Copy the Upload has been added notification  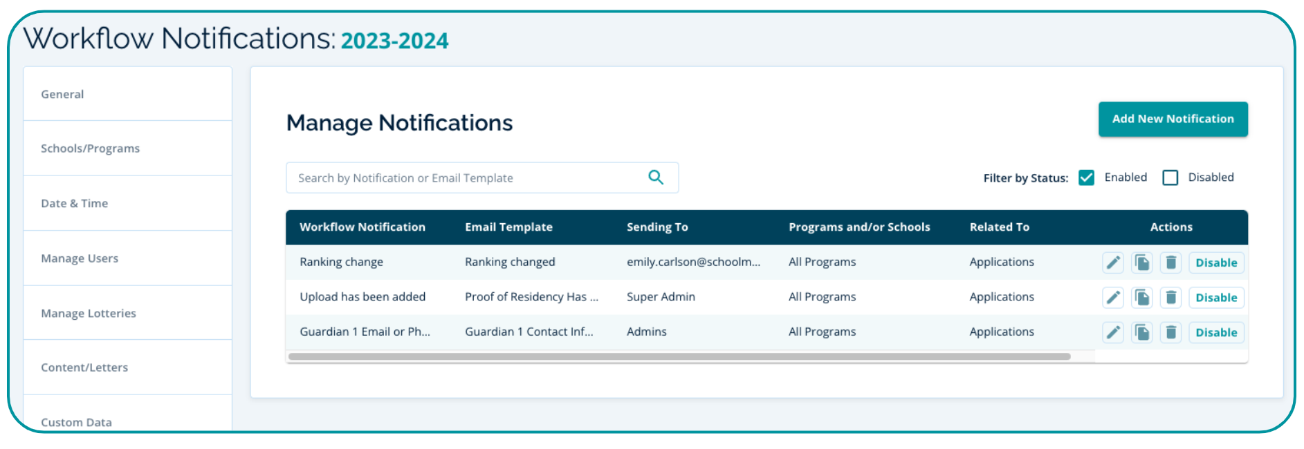click(x=1142, y=298)
